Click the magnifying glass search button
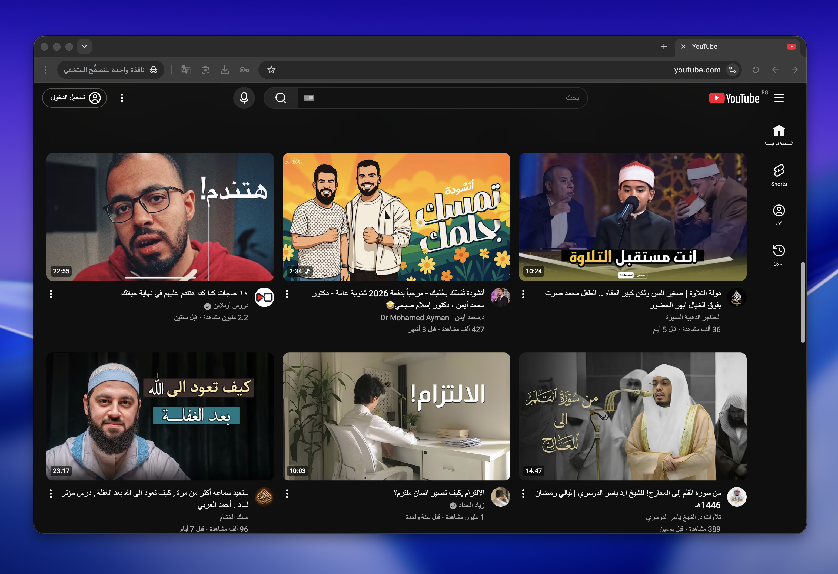 click(281, 98)
